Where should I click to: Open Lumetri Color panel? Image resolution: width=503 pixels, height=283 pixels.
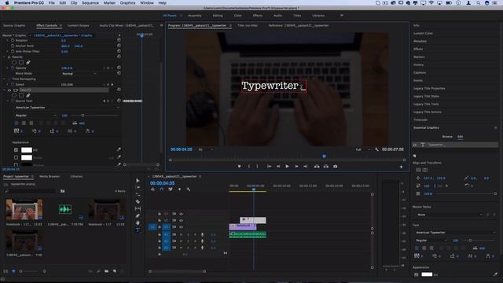pyautogui.click(x=423, y=33)
